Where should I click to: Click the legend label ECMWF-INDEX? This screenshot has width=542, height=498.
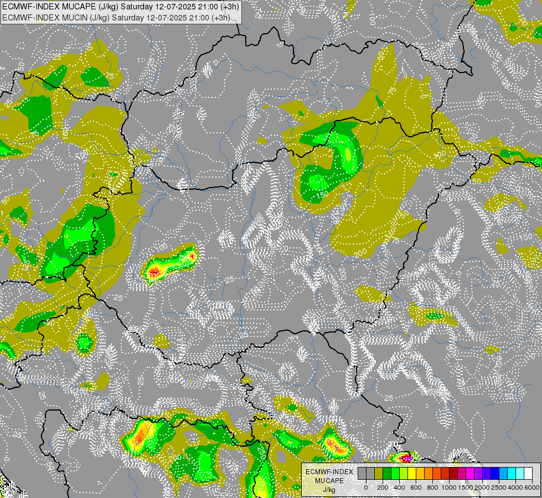[x=329, y=472]
